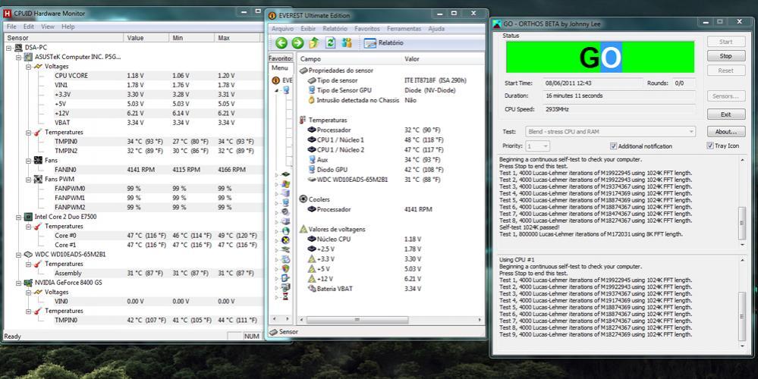Viewport: 758px width, 379px height.
Task: Open the File menu in HWMonitor
Action: pos(11,27)
